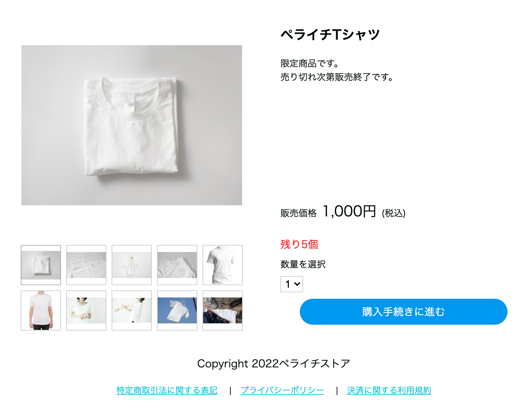Select the man wearing T-shirt thumbnail
The height and width of the screenshot is (418, 525).
[x=41, y=310]
